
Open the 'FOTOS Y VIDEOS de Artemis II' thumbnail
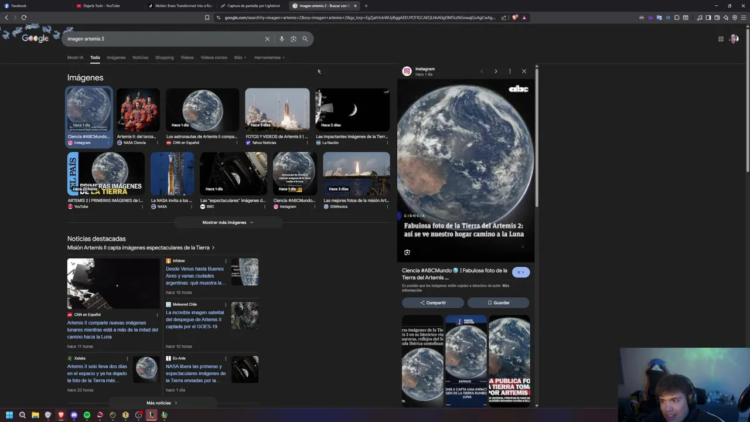tap(277, 110)
